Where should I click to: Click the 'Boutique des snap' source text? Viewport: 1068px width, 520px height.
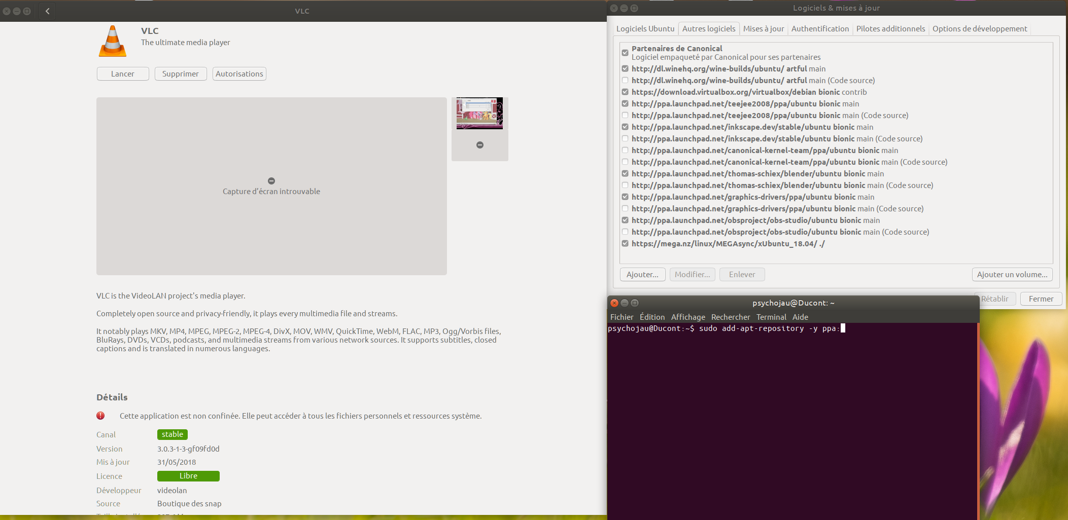click(189, 503)
